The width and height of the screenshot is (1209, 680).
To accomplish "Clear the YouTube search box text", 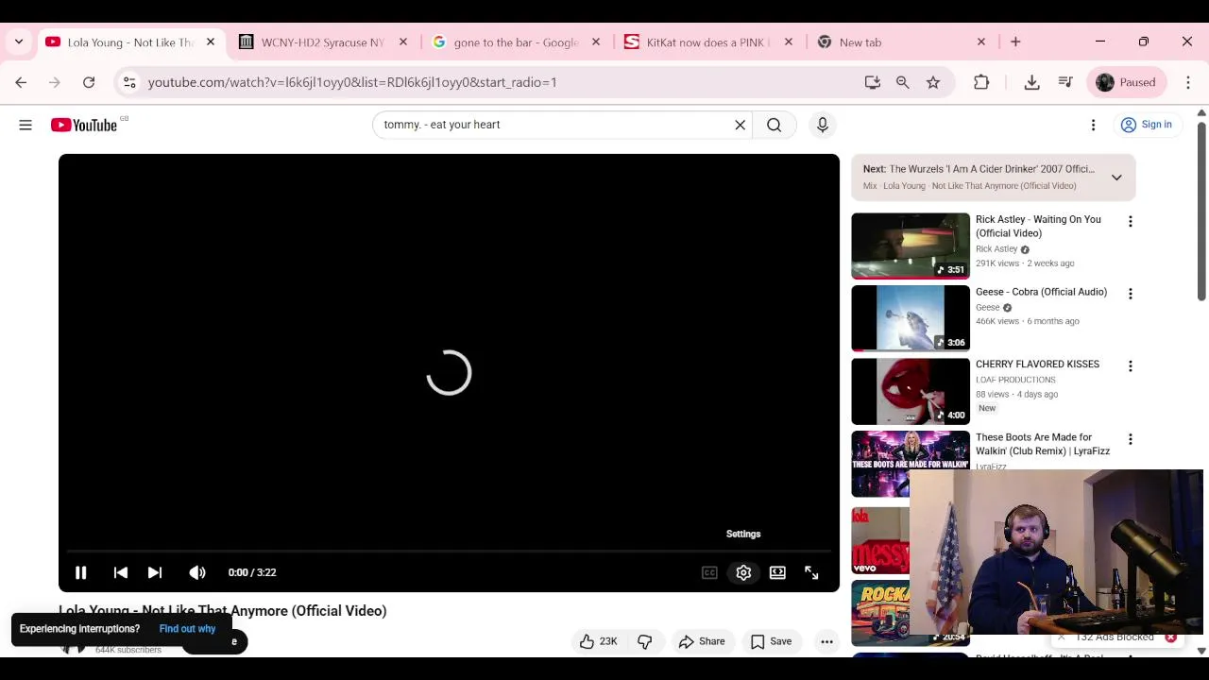I will pyautogui.click(x=741, y=125).
